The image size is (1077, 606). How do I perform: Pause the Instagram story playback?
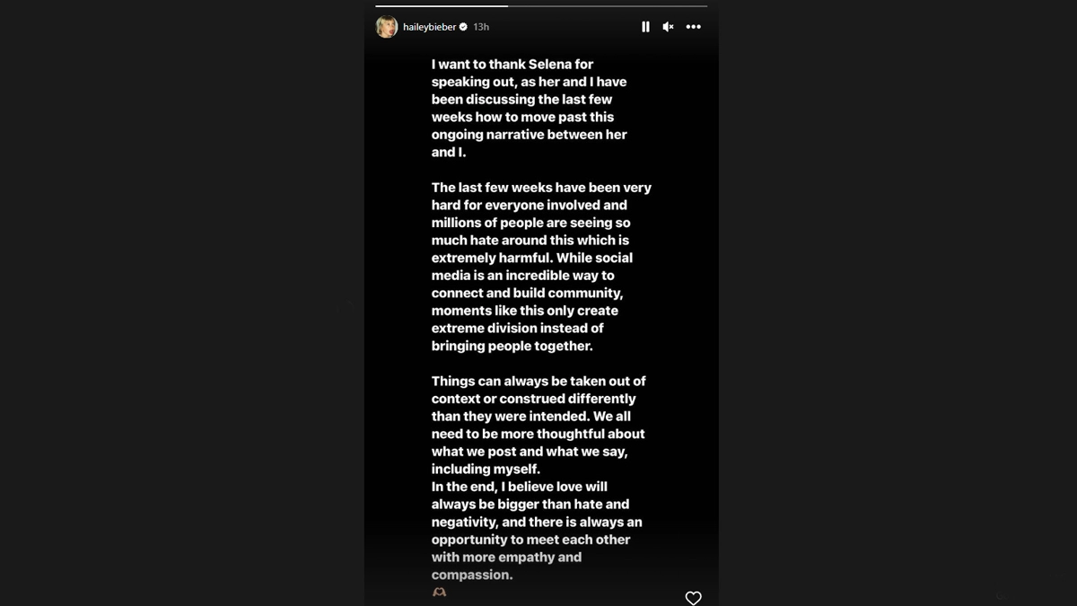click(645, 27)
